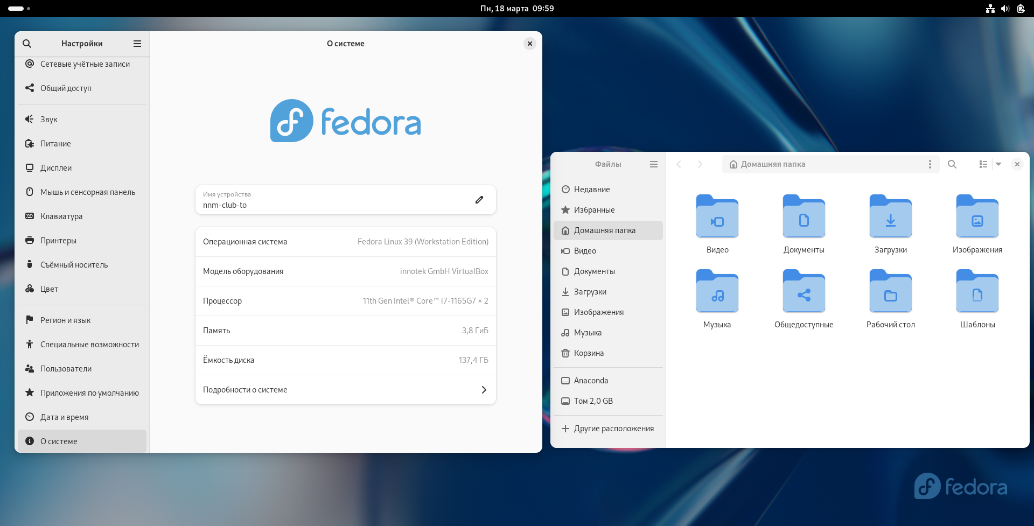Open the hamburger menu in Settings
Image resolution: width=1034 pixels, height=526 pixels.
click(137, 44)
